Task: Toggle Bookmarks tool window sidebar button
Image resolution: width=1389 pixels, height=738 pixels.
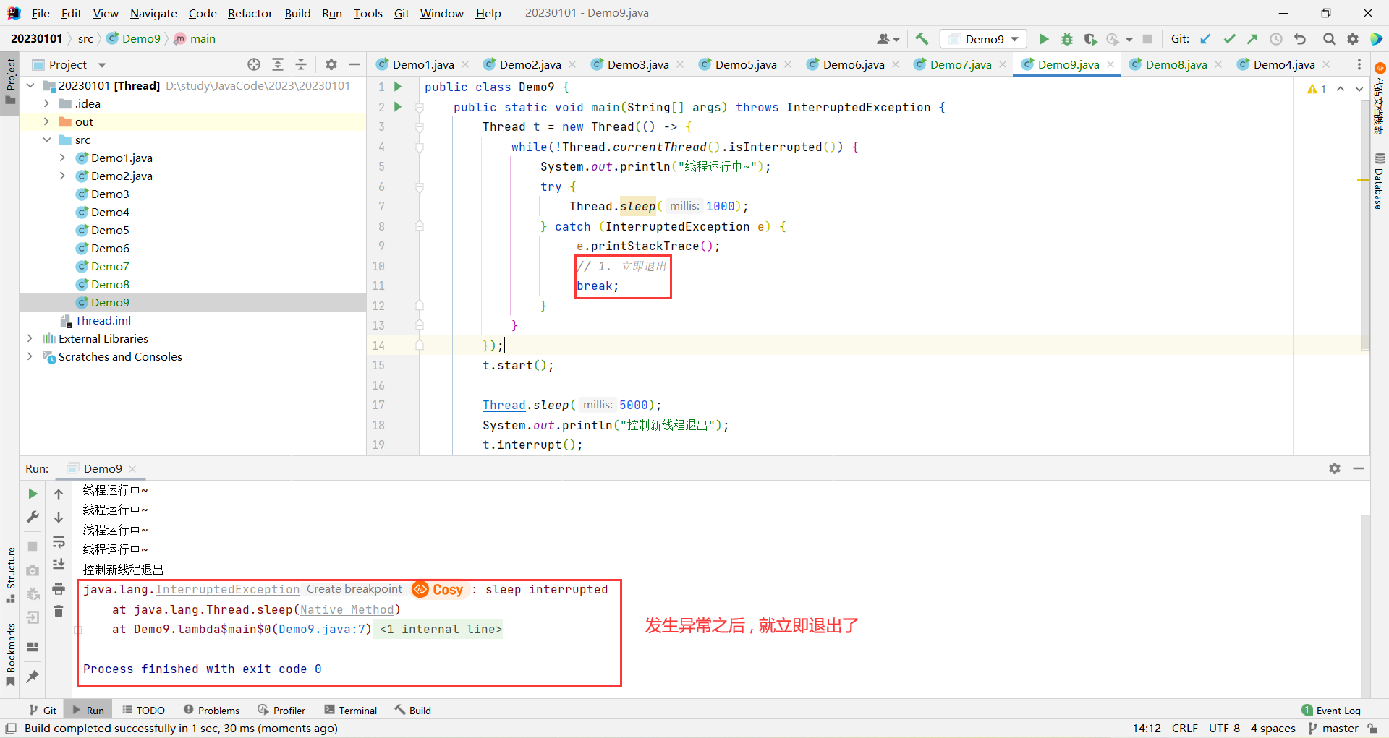Action: click(x=10, y=654)
